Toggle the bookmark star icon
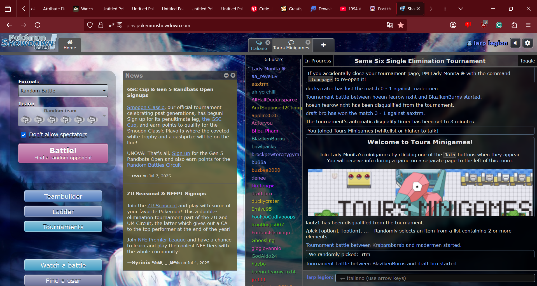 tap(401, 25)
